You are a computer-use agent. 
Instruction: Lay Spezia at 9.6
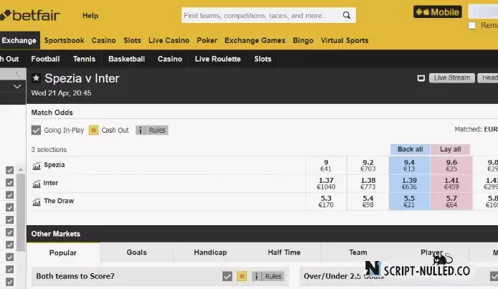[451, 165]
